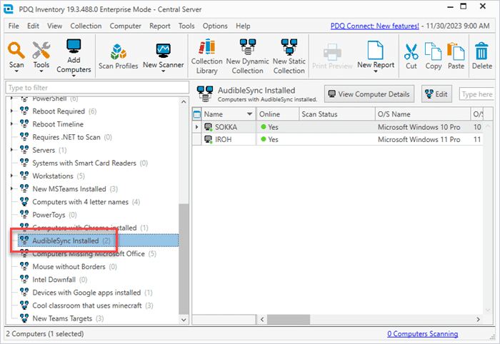Click the Scan Status column header
Image resolution: width=500 pixels, height=344 pixels.
(336, 114)
